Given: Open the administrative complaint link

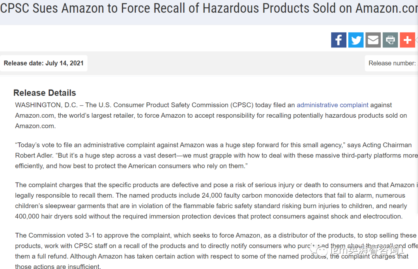Looking at the screenshot, I should [332, 105].
